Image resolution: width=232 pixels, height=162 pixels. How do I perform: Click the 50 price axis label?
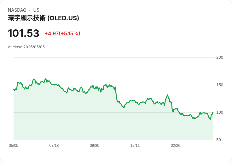(x=218, y=140)
